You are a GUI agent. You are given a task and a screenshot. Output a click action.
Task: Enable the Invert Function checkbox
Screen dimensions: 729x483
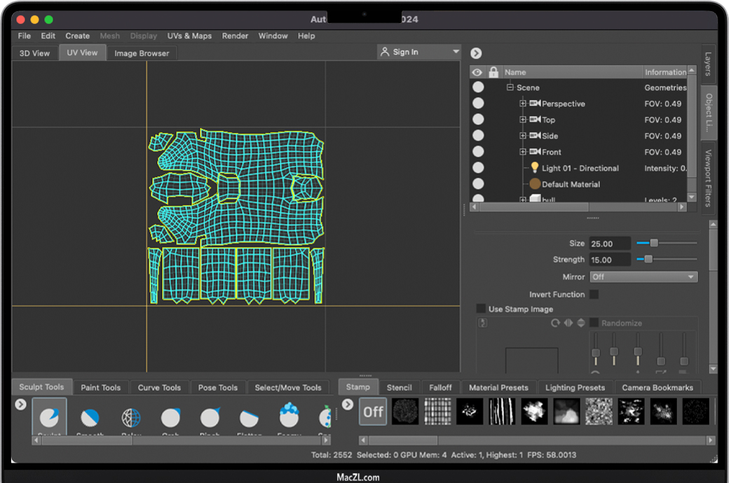click(594, 295)
